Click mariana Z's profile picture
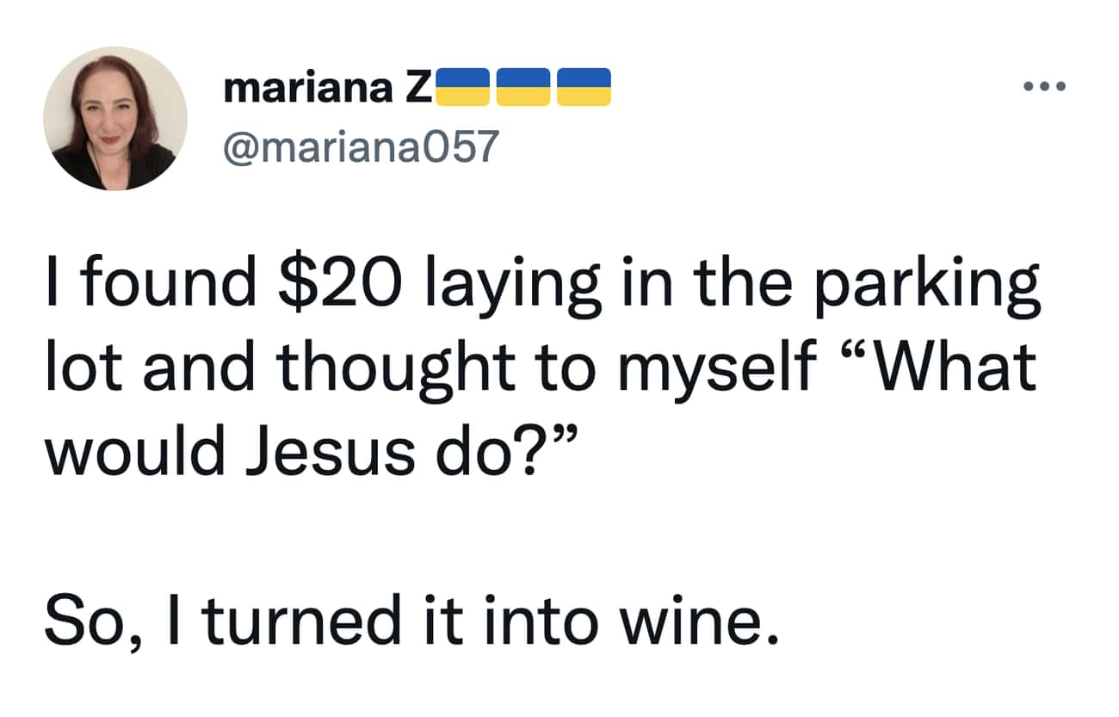 (x=115, y=119)
